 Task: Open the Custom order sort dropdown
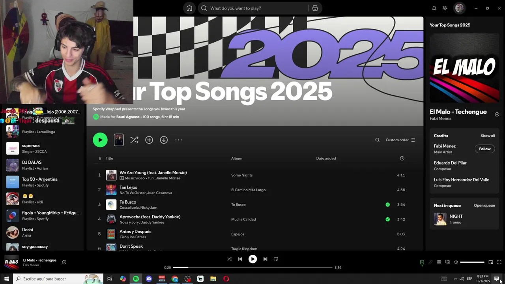point(400,140)
